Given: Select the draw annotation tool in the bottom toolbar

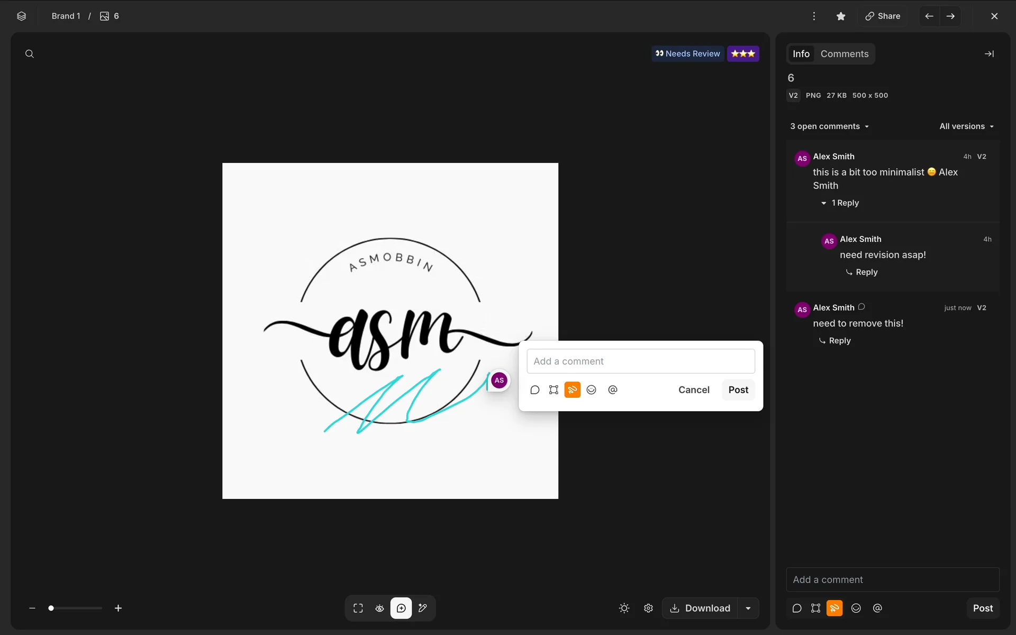Looking at the screenshot, I should coord(422,608).
